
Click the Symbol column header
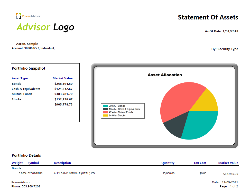33,163
